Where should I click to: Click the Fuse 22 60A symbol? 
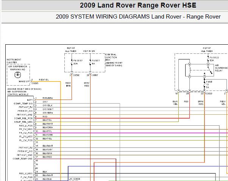pos(208,58)
